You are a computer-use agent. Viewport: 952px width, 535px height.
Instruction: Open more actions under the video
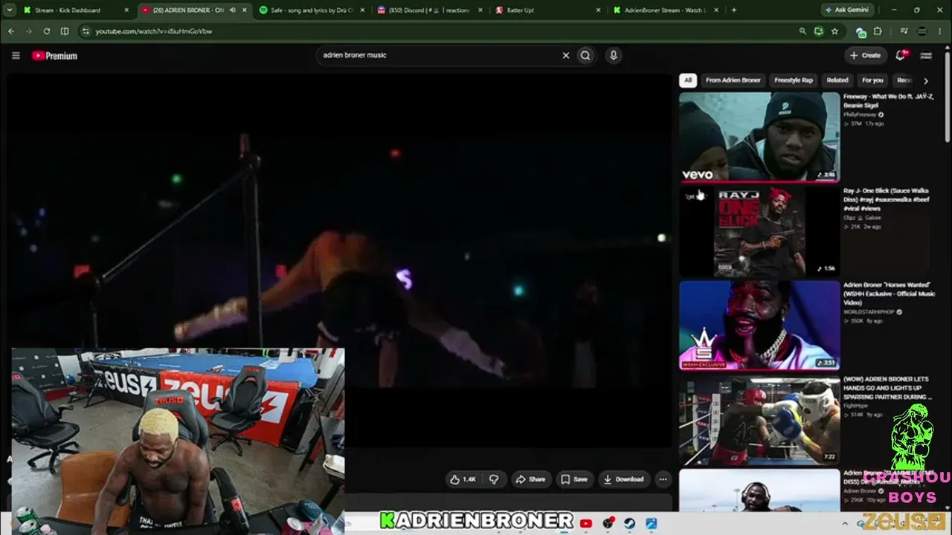[663, 479]
